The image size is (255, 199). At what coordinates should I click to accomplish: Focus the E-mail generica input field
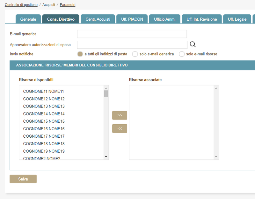click(132, 34)
